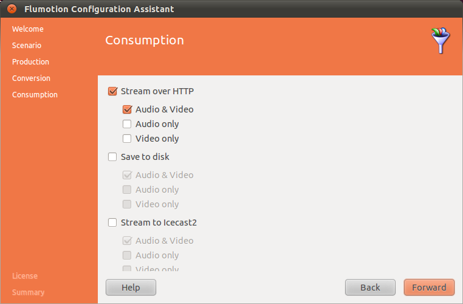
Task: Click the Help button
Action: click(131, 288)
